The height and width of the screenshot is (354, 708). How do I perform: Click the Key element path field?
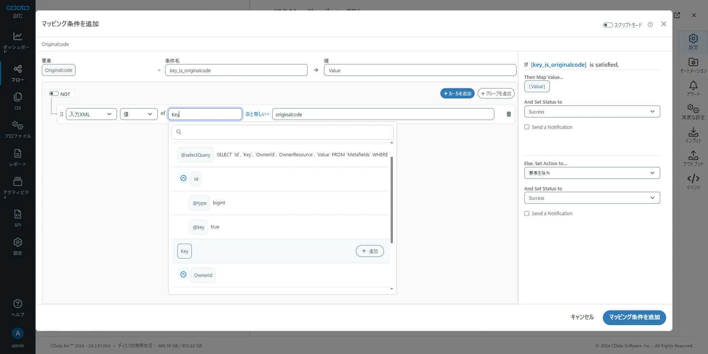[x=205, y=114]
